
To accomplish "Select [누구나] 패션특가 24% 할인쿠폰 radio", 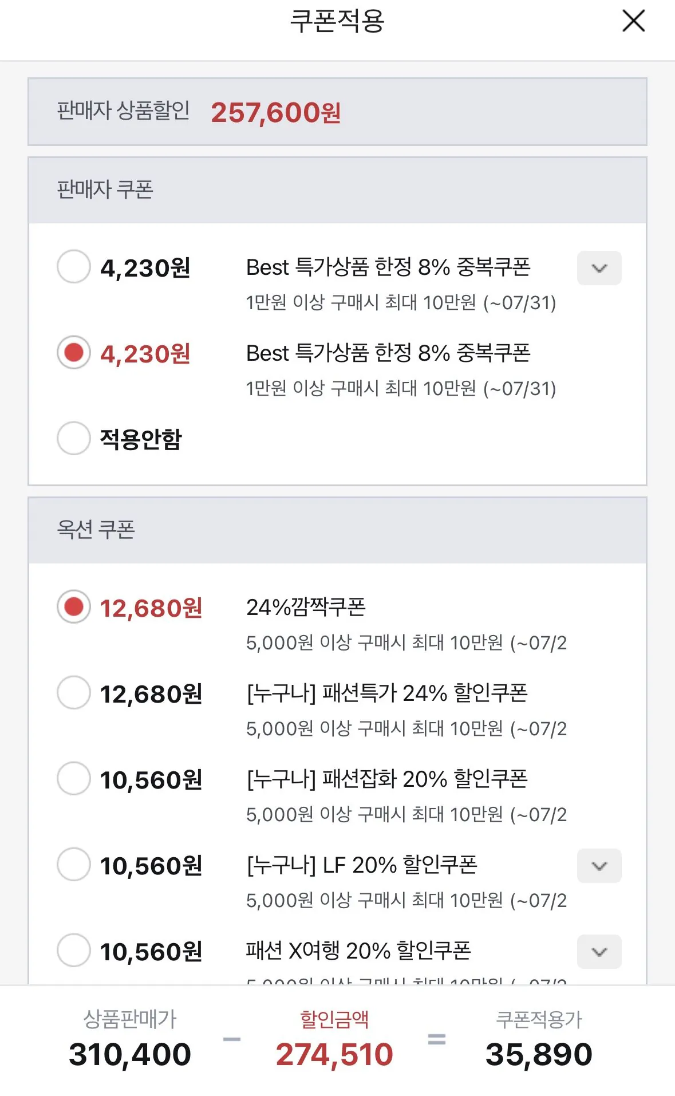I will point(74,693).
